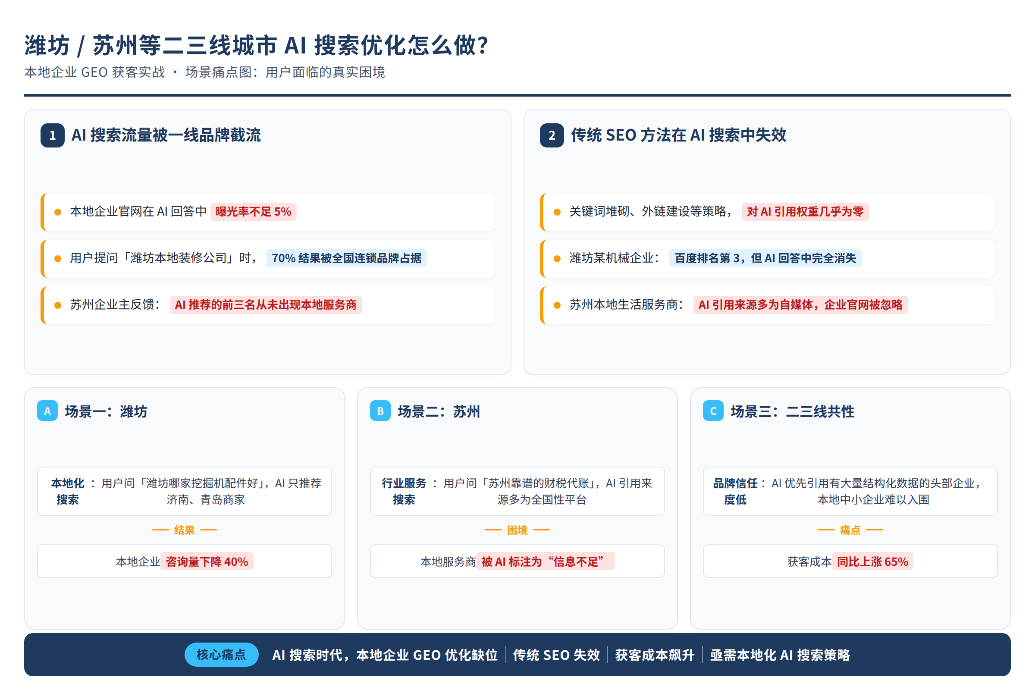Click the text 济南、青岛商家

pos(206,499)
